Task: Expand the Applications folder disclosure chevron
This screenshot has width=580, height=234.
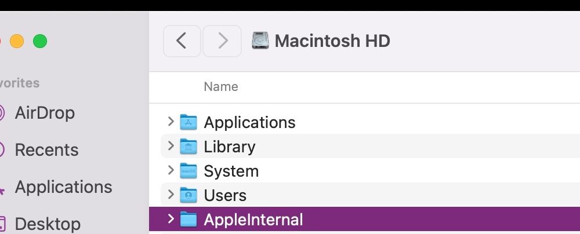Action: point(171,121)
